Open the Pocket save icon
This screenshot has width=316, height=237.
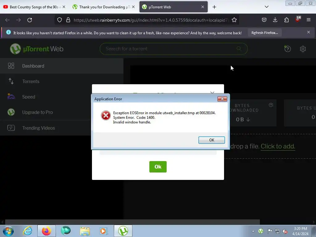point(264,20)
